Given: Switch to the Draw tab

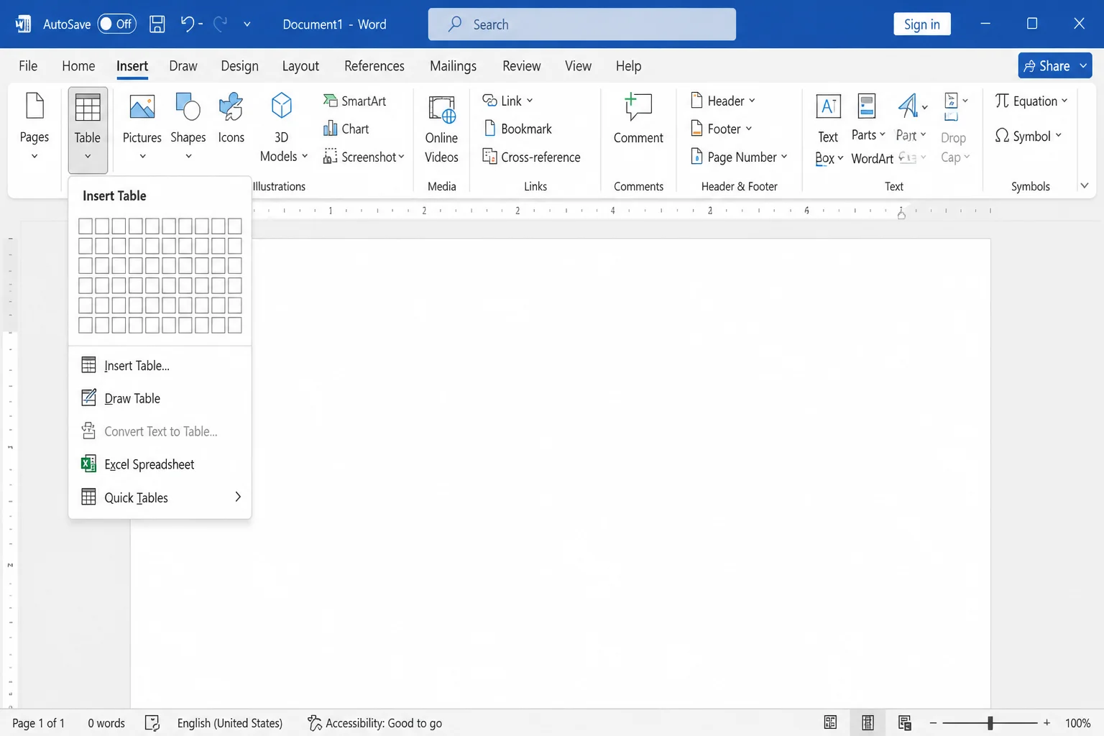Looking at the screenshot, I should click(183, 66).
